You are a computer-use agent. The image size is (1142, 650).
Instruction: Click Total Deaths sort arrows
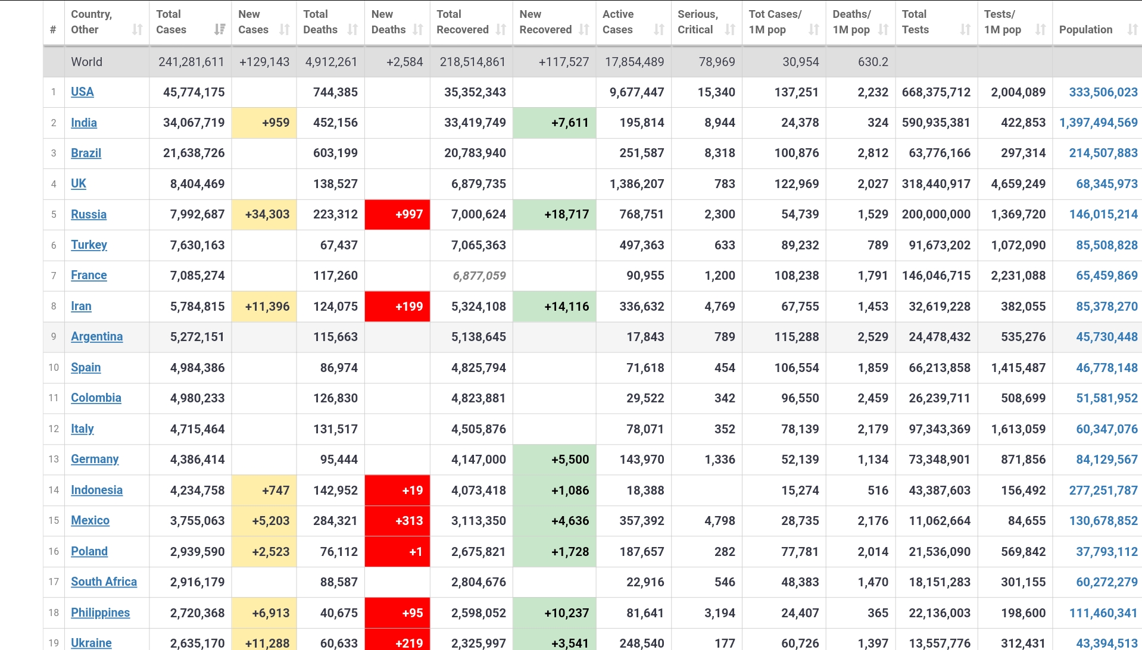pos(353,29)
